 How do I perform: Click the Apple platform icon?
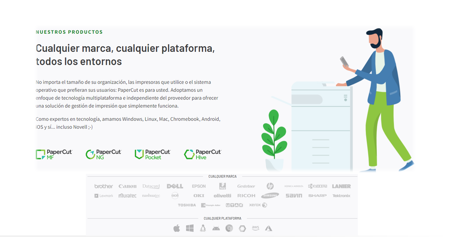pyautogui.click(x=177, y=228)
